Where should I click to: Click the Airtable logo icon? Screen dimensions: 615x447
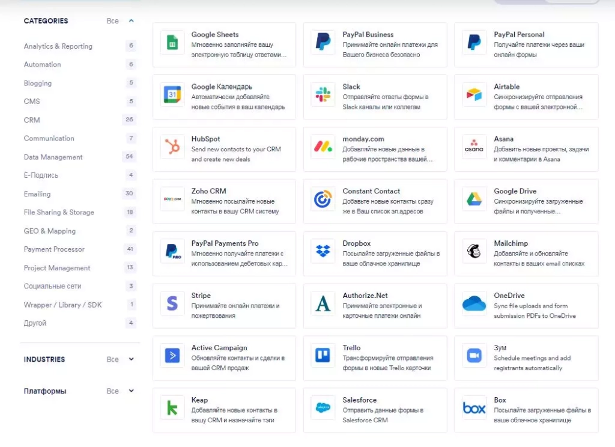tap(474, 94)
